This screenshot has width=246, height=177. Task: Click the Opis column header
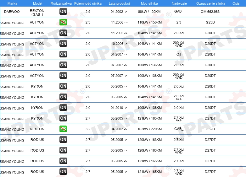click(236, 3)
